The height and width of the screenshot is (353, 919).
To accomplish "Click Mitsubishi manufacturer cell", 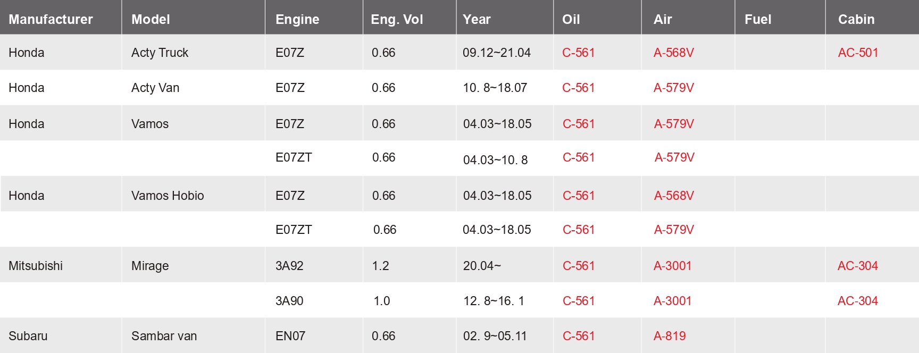I will pyautogui.click(x=36, y=266).
